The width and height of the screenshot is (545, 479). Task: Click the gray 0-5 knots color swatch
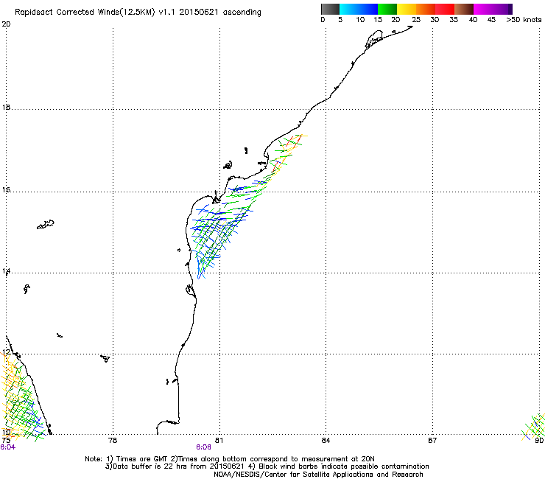[x=330, y=9]
